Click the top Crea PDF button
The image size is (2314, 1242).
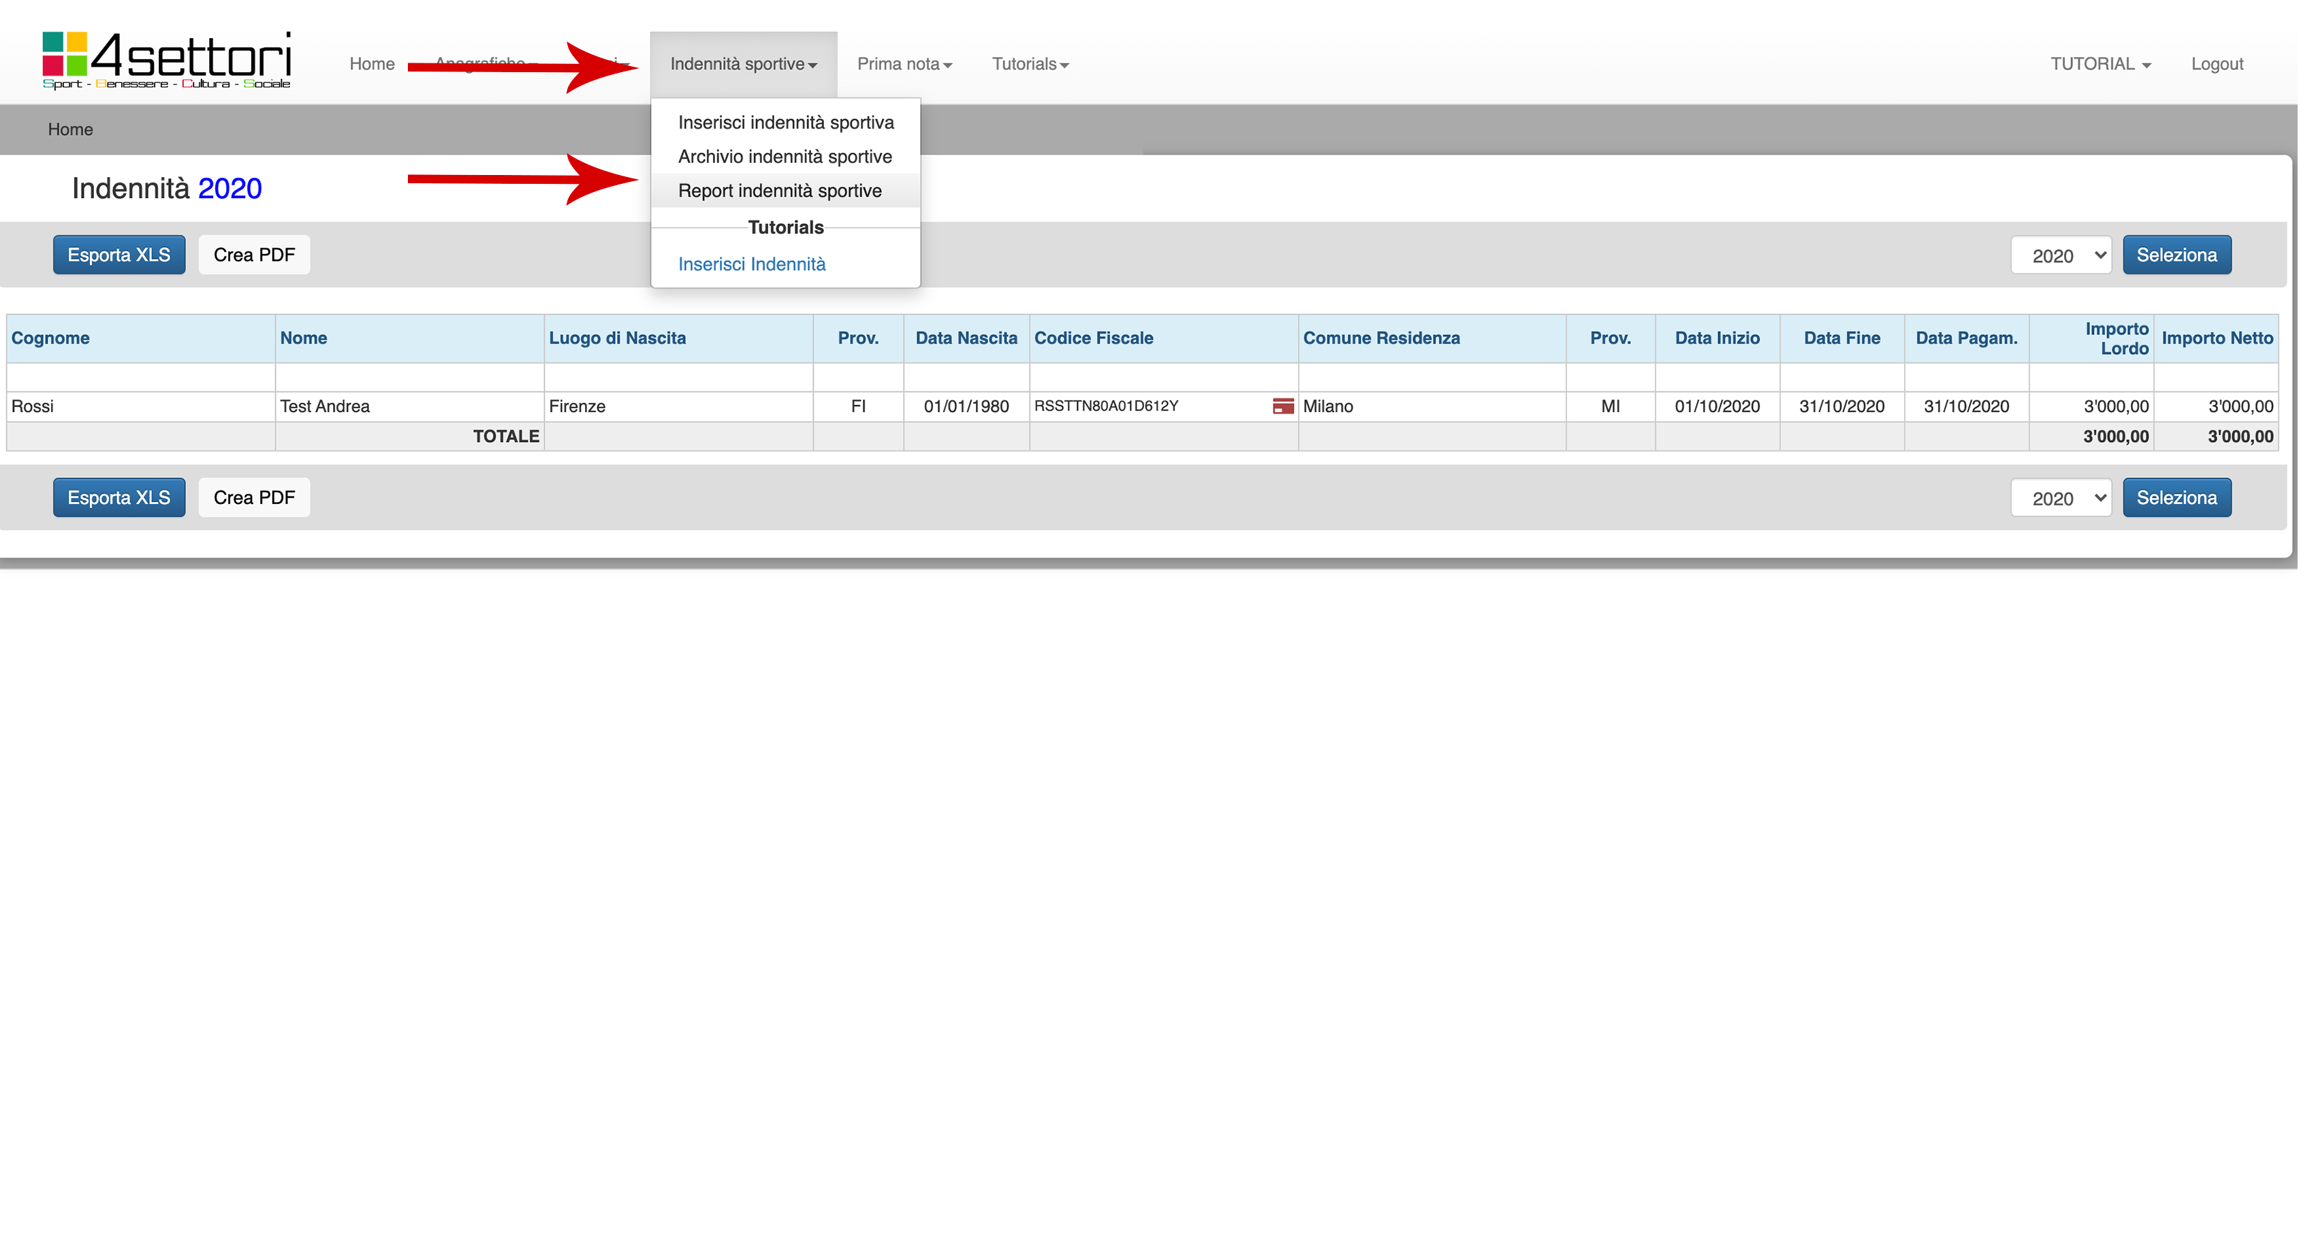click(254, 255)
